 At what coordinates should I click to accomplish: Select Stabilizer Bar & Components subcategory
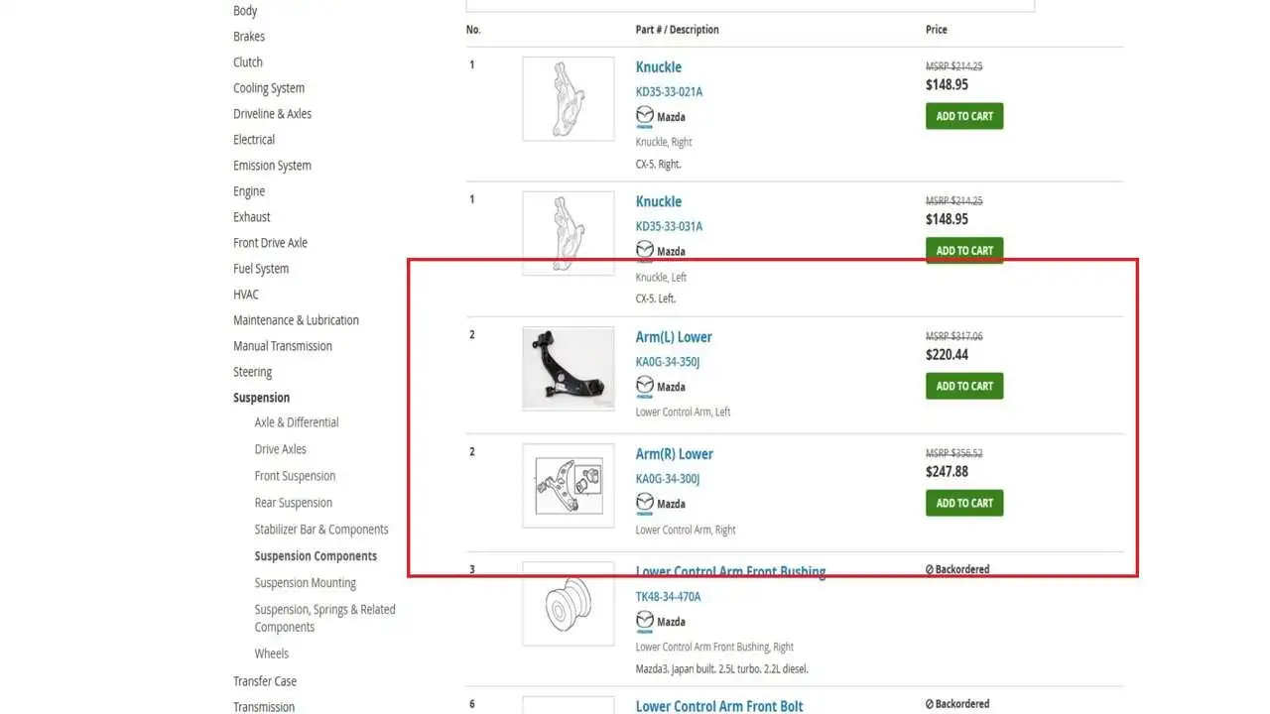(321, 530)
